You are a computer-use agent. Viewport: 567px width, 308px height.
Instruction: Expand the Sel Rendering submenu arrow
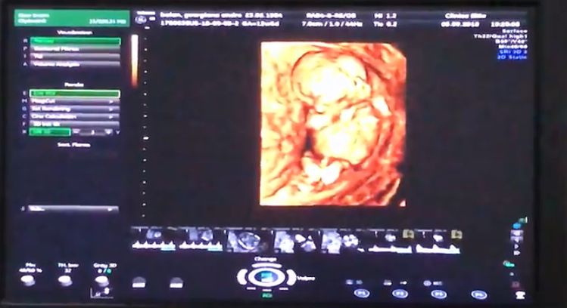(x=111, y=109)
